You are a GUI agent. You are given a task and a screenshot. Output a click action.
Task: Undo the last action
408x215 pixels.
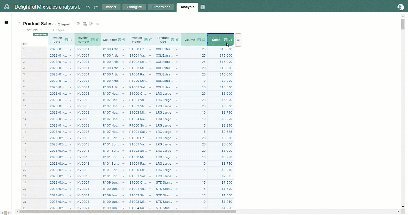point(87,7)
